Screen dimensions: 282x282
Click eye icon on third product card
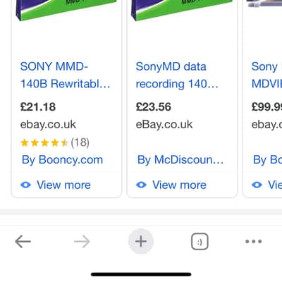[x=257, y=185]
